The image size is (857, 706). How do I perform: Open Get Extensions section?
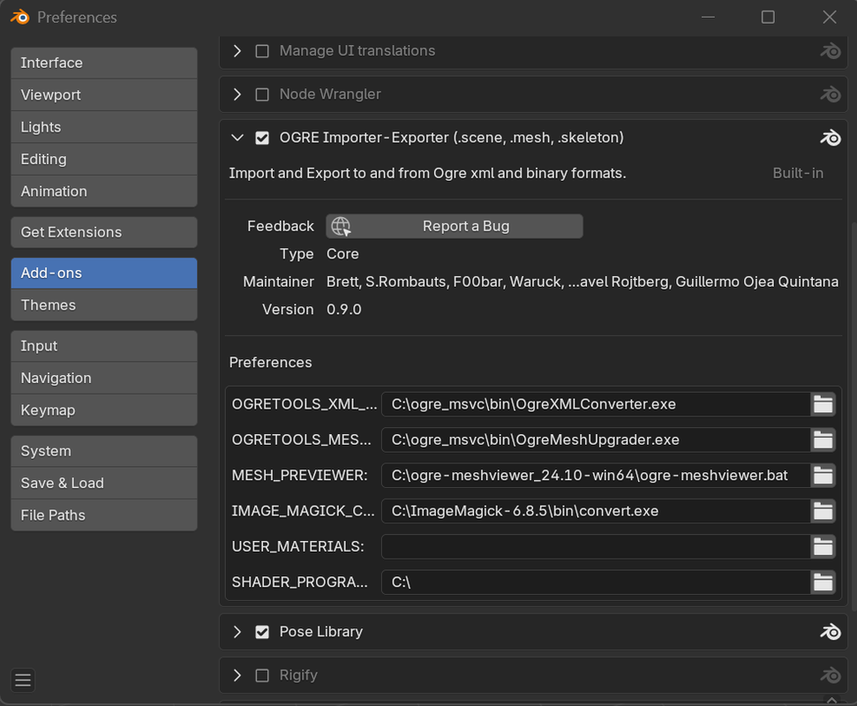pyautogui.click(x=104, y=232)
